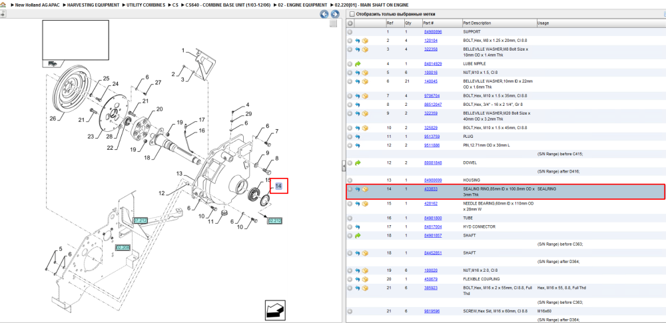Open 'UTILITY COMBINES' breadcrumb
This screenshot has height=323, width=666.
146,5
